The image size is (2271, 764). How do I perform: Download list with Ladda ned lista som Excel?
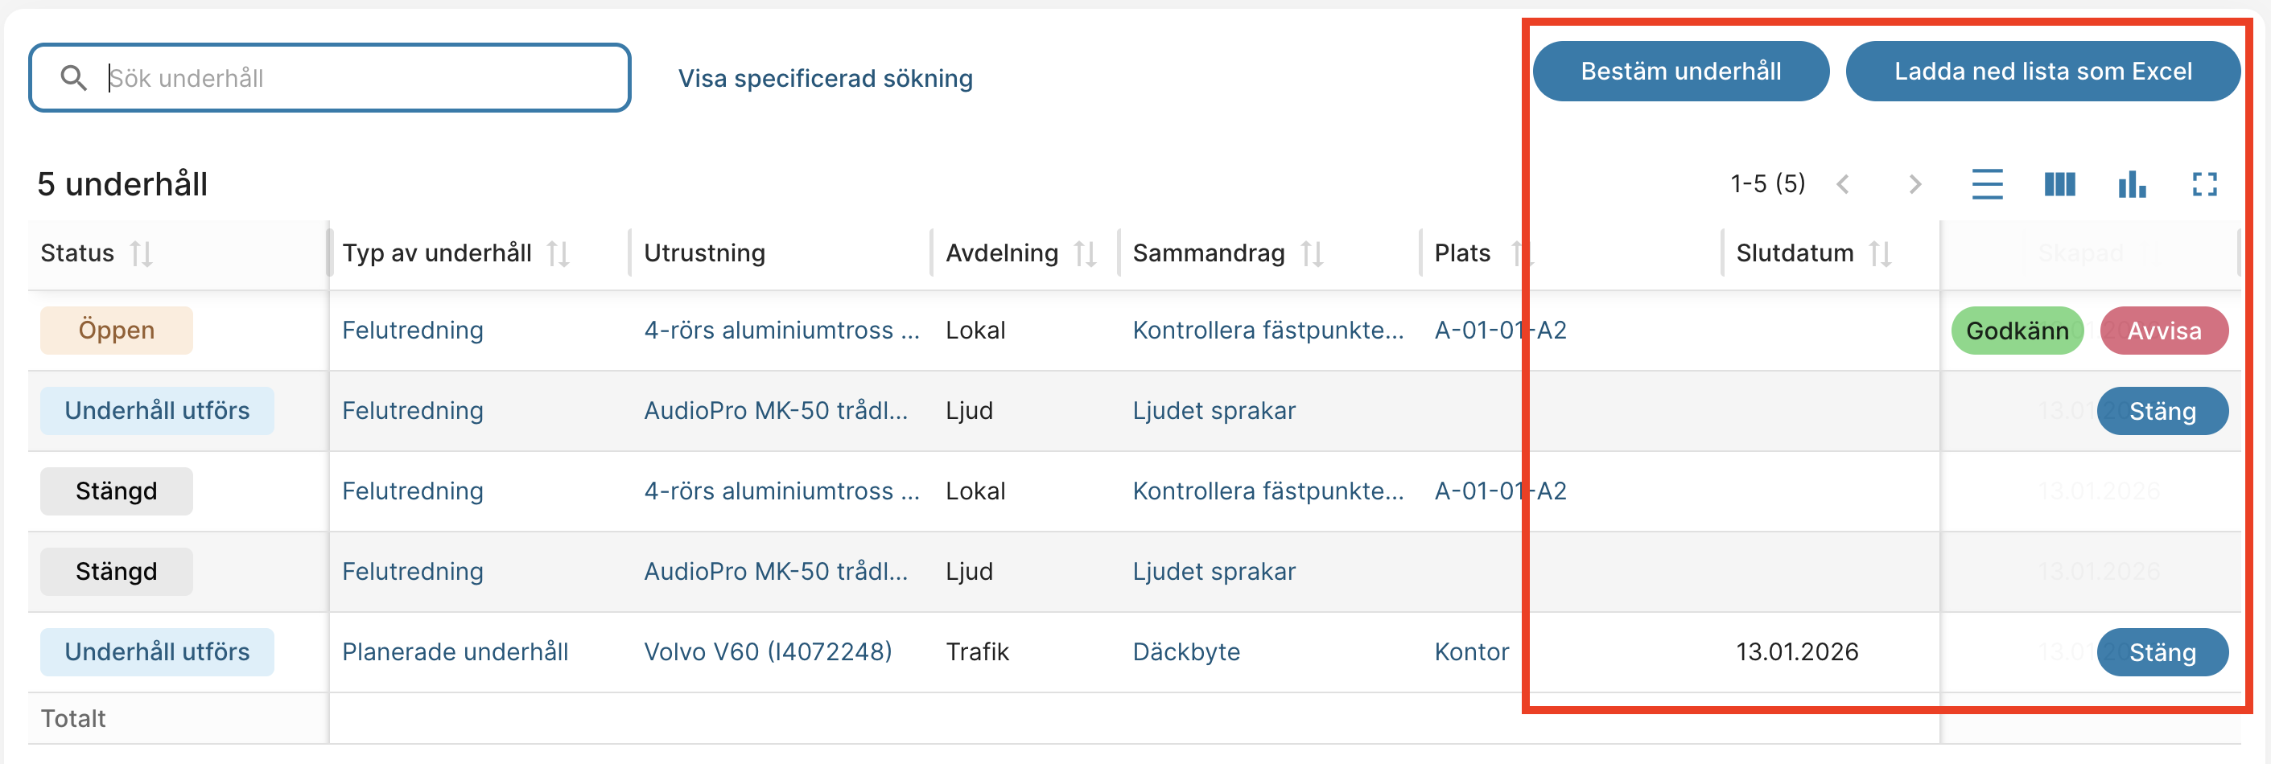[x=2042, y=72]
